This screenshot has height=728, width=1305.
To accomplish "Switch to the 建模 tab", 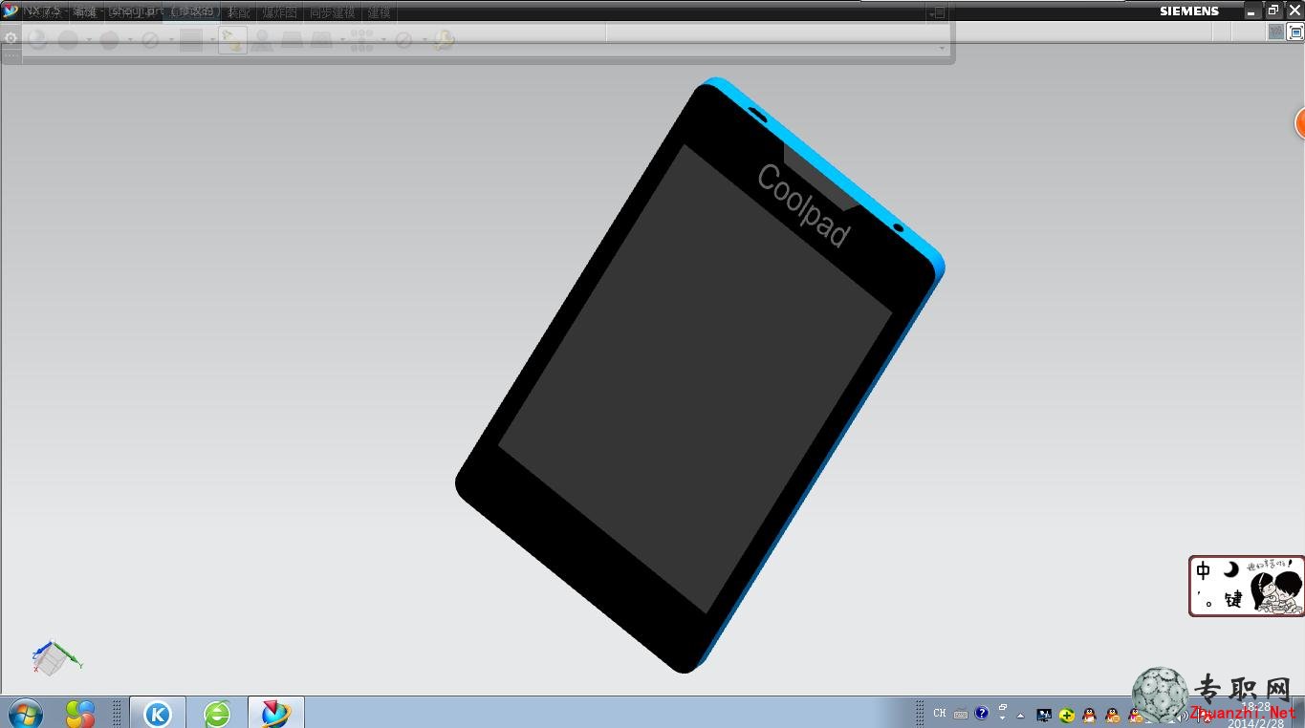I will point(379,12).
